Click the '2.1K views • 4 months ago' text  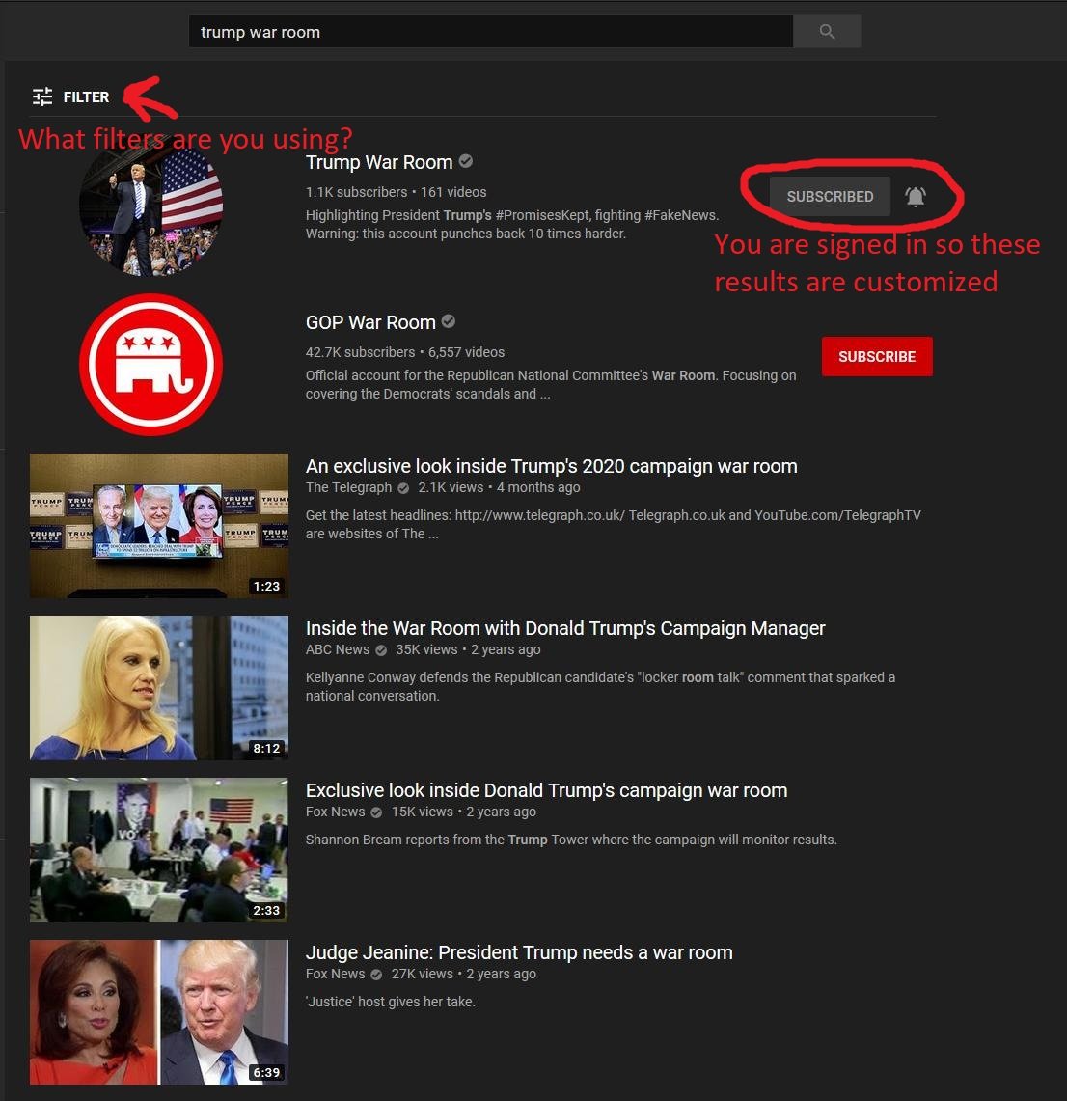[x=499, y=487]
